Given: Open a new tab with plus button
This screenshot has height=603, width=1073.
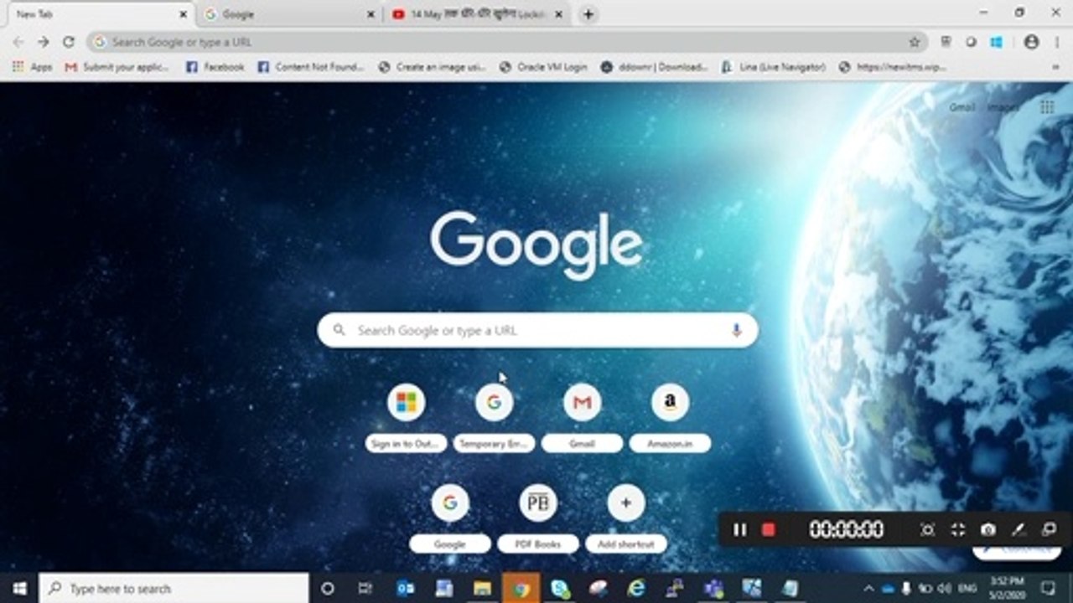Looking at the screenshot, I should 588,14.
